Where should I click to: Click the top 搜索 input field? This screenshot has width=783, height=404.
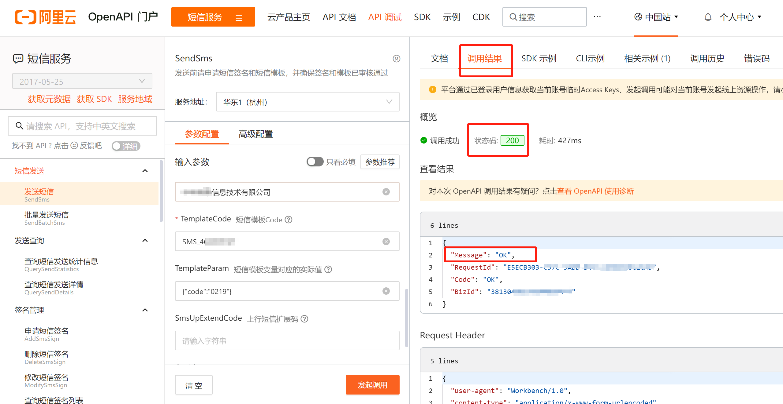[544, 17]
